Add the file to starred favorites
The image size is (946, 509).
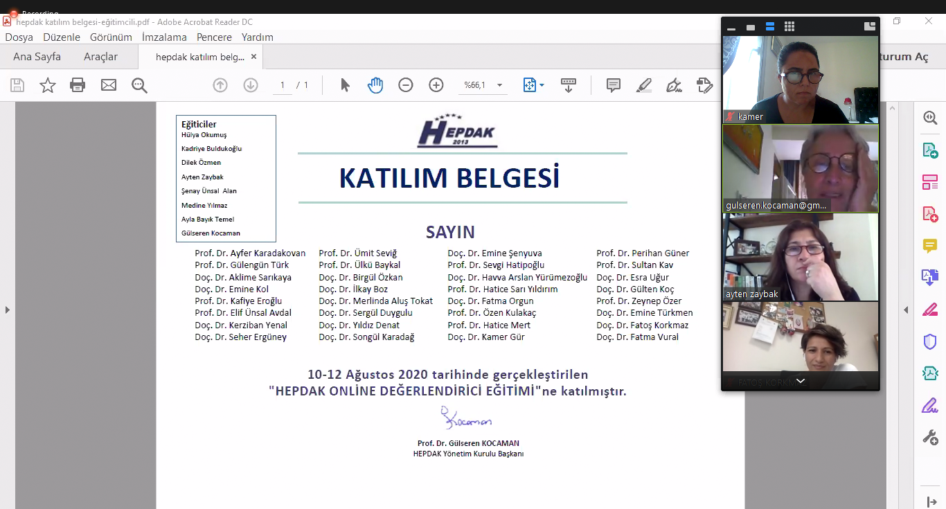[48, 85]
